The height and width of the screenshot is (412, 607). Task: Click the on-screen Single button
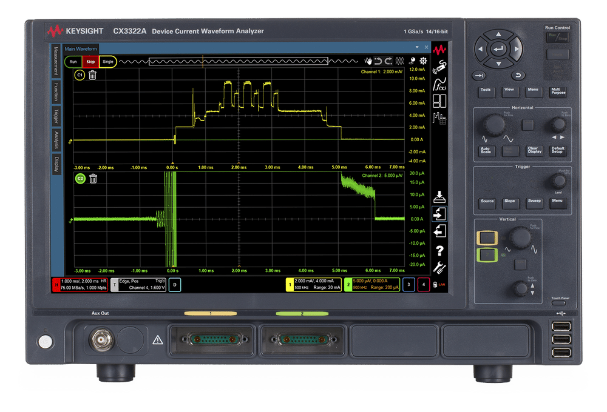point(107,62)
